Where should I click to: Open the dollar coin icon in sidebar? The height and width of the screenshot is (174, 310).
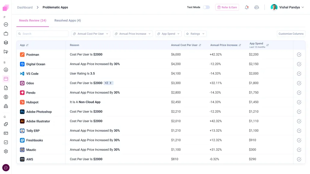click(x=6, y=97)
